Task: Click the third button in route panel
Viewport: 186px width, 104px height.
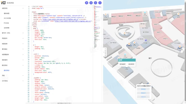Action: coord(143,97)
